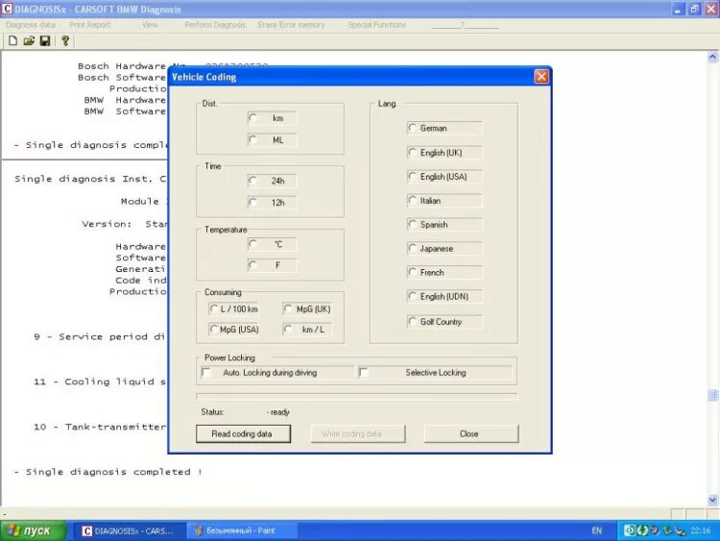
Task: Click the Write coding data button
Action: click(358, 433)
